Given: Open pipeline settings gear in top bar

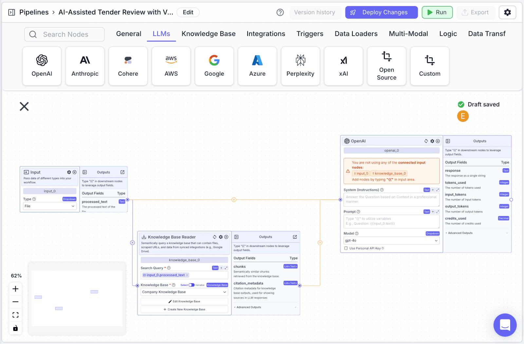Looking at the screenshot, I should click(507, 12).
